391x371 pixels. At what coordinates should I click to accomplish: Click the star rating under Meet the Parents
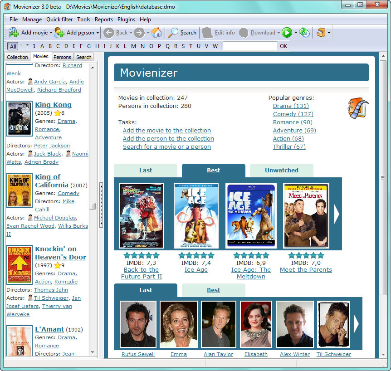(306, 255)
